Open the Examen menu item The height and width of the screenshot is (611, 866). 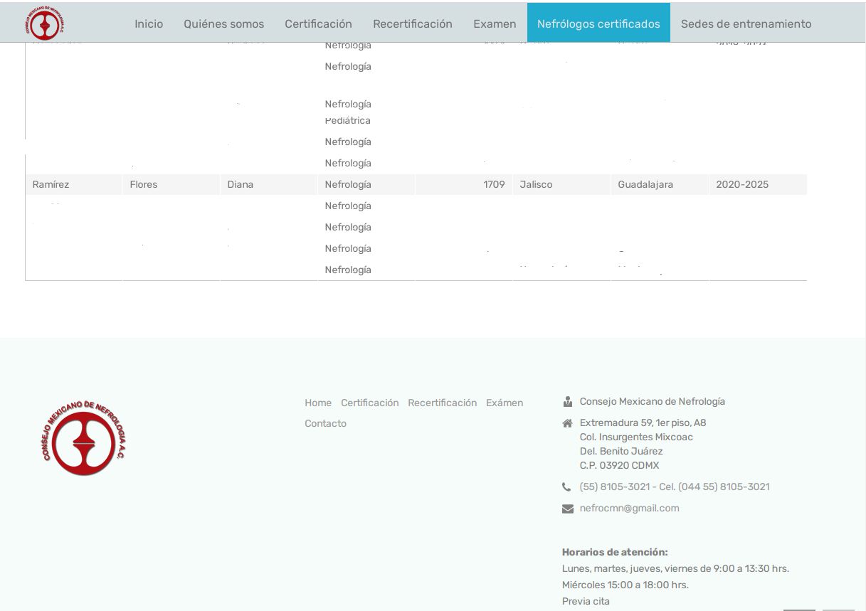[495, 23]
